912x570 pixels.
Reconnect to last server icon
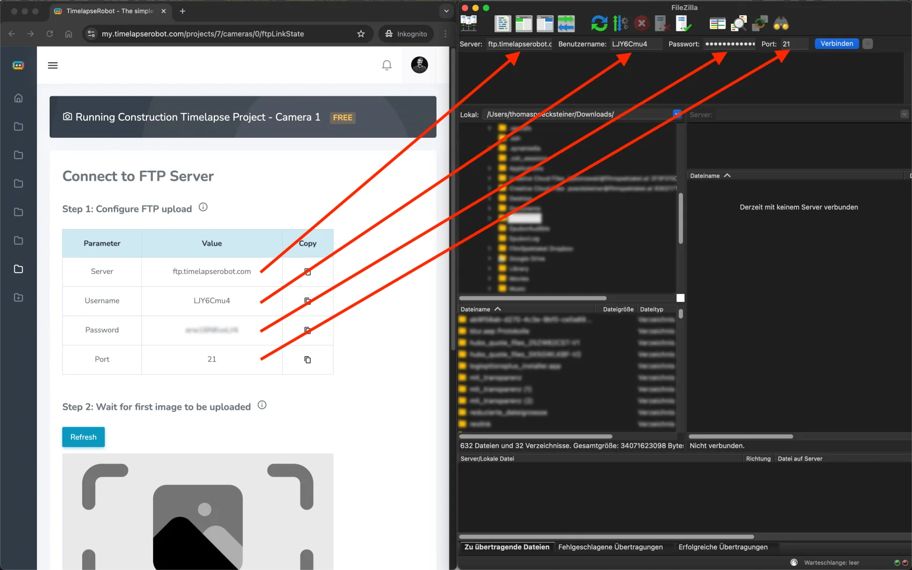pos(683,23)
